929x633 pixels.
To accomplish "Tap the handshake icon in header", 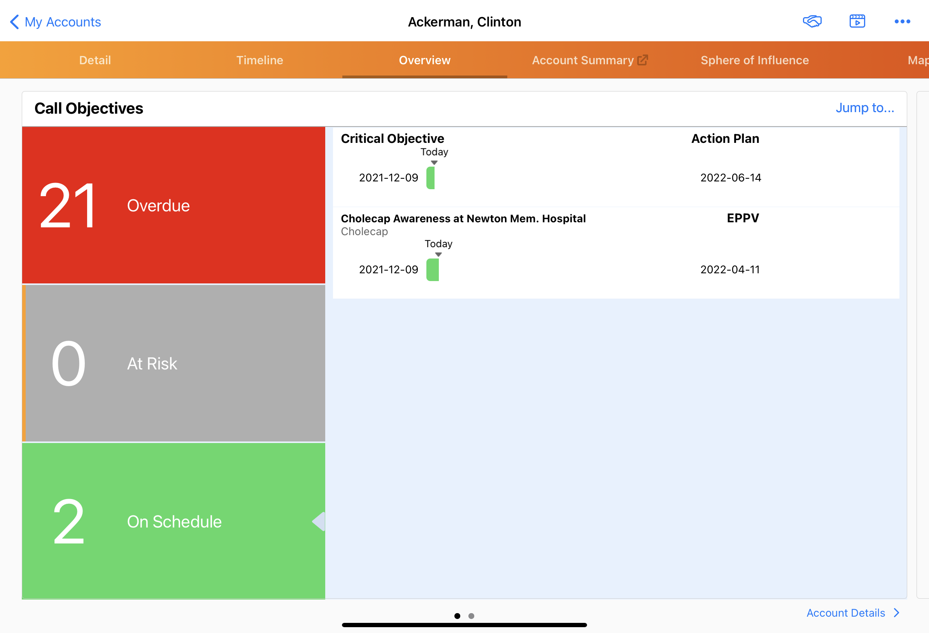I will [x=812, y=21].
